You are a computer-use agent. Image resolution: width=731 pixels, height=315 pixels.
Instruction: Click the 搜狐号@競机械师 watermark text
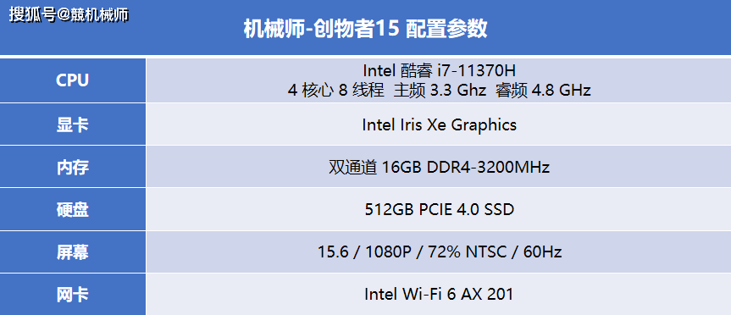(69, 15)
